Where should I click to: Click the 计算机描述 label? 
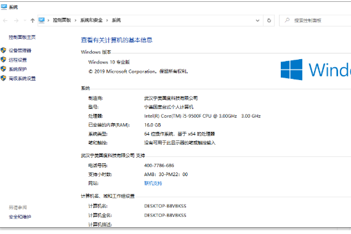click(100, 225)
